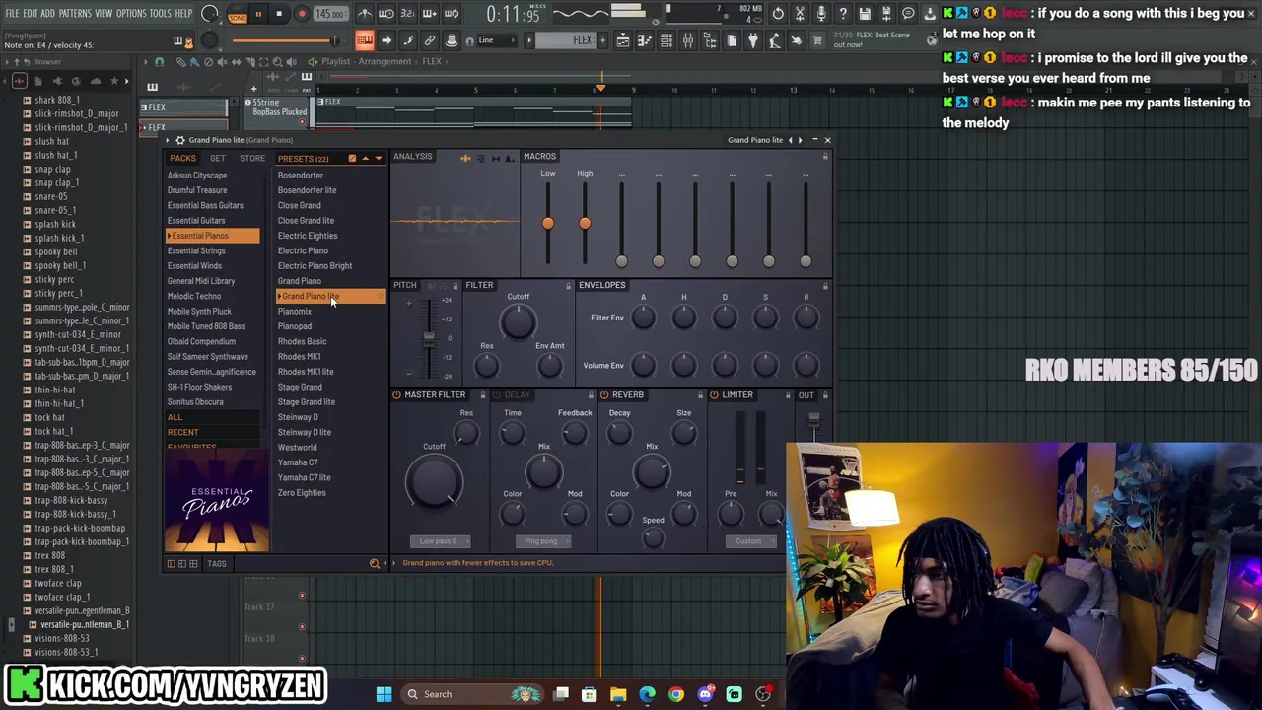Open the Ping pong delay mode dropdown
This screenshot has height=710, width=1262.
541,541
